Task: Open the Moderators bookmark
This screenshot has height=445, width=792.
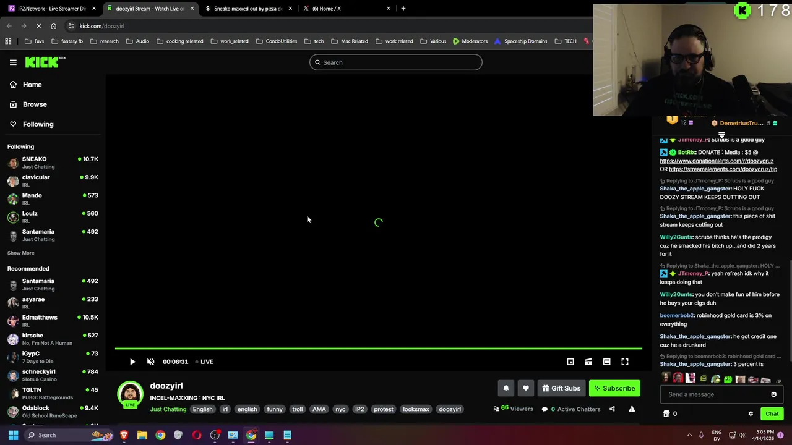Action: pos(470,41)
